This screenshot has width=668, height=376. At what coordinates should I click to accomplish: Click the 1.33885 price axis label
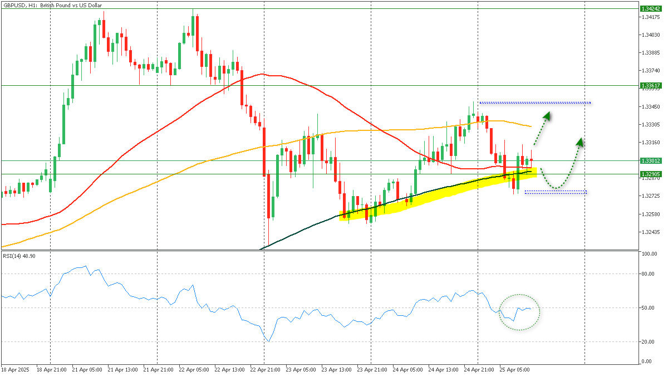pyautogui.click(x=650, y=52)
